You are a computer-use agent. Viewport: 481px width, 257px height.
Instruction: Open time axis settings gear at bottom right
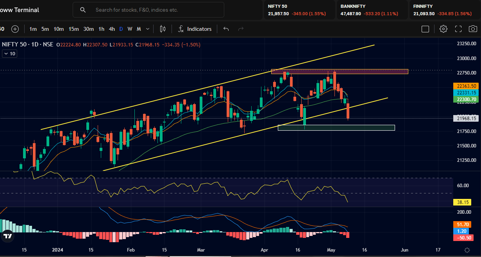[467, 250]
